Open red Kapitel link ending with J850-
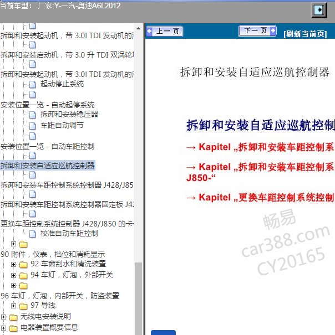335x335 pixels. click(x=260, y=172)
